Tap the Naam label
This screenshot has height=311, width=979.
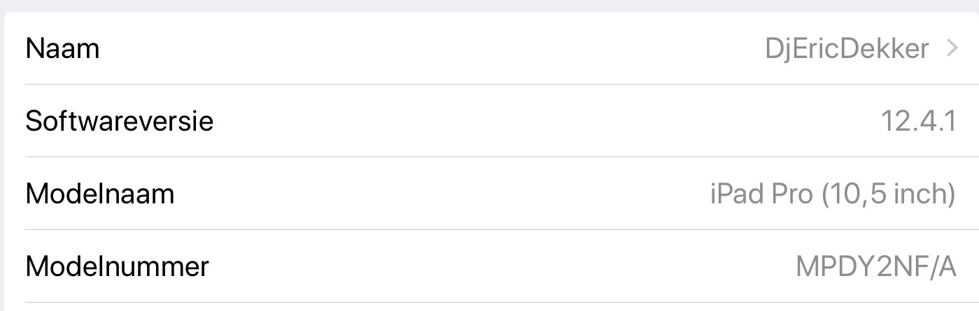(62, 49)
